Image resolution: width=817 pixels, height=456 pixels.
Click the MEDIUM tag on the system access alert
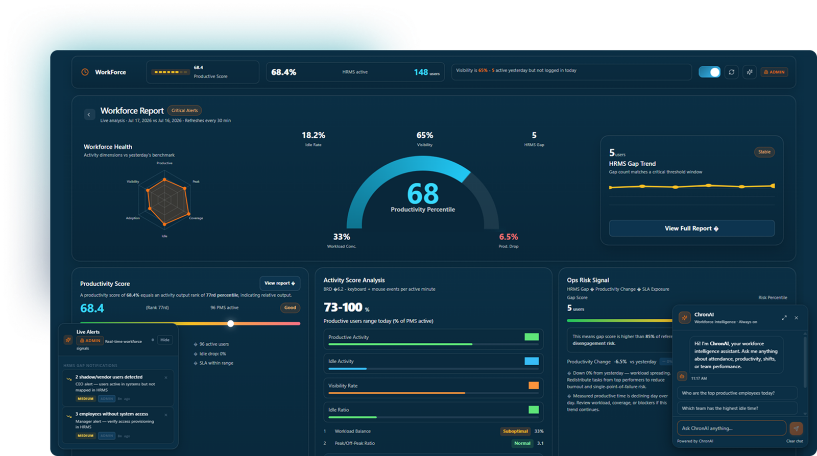(86, 436)
